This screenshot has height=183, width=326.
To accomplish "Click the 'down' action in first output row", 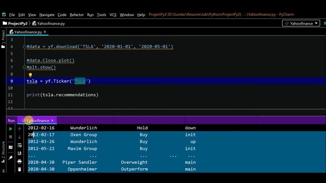I will tap(190, 128).
